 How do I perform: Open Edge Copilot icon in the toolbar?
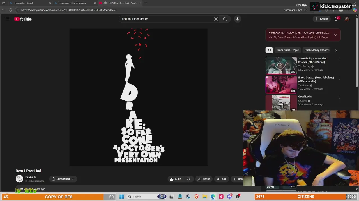point(355,10)
